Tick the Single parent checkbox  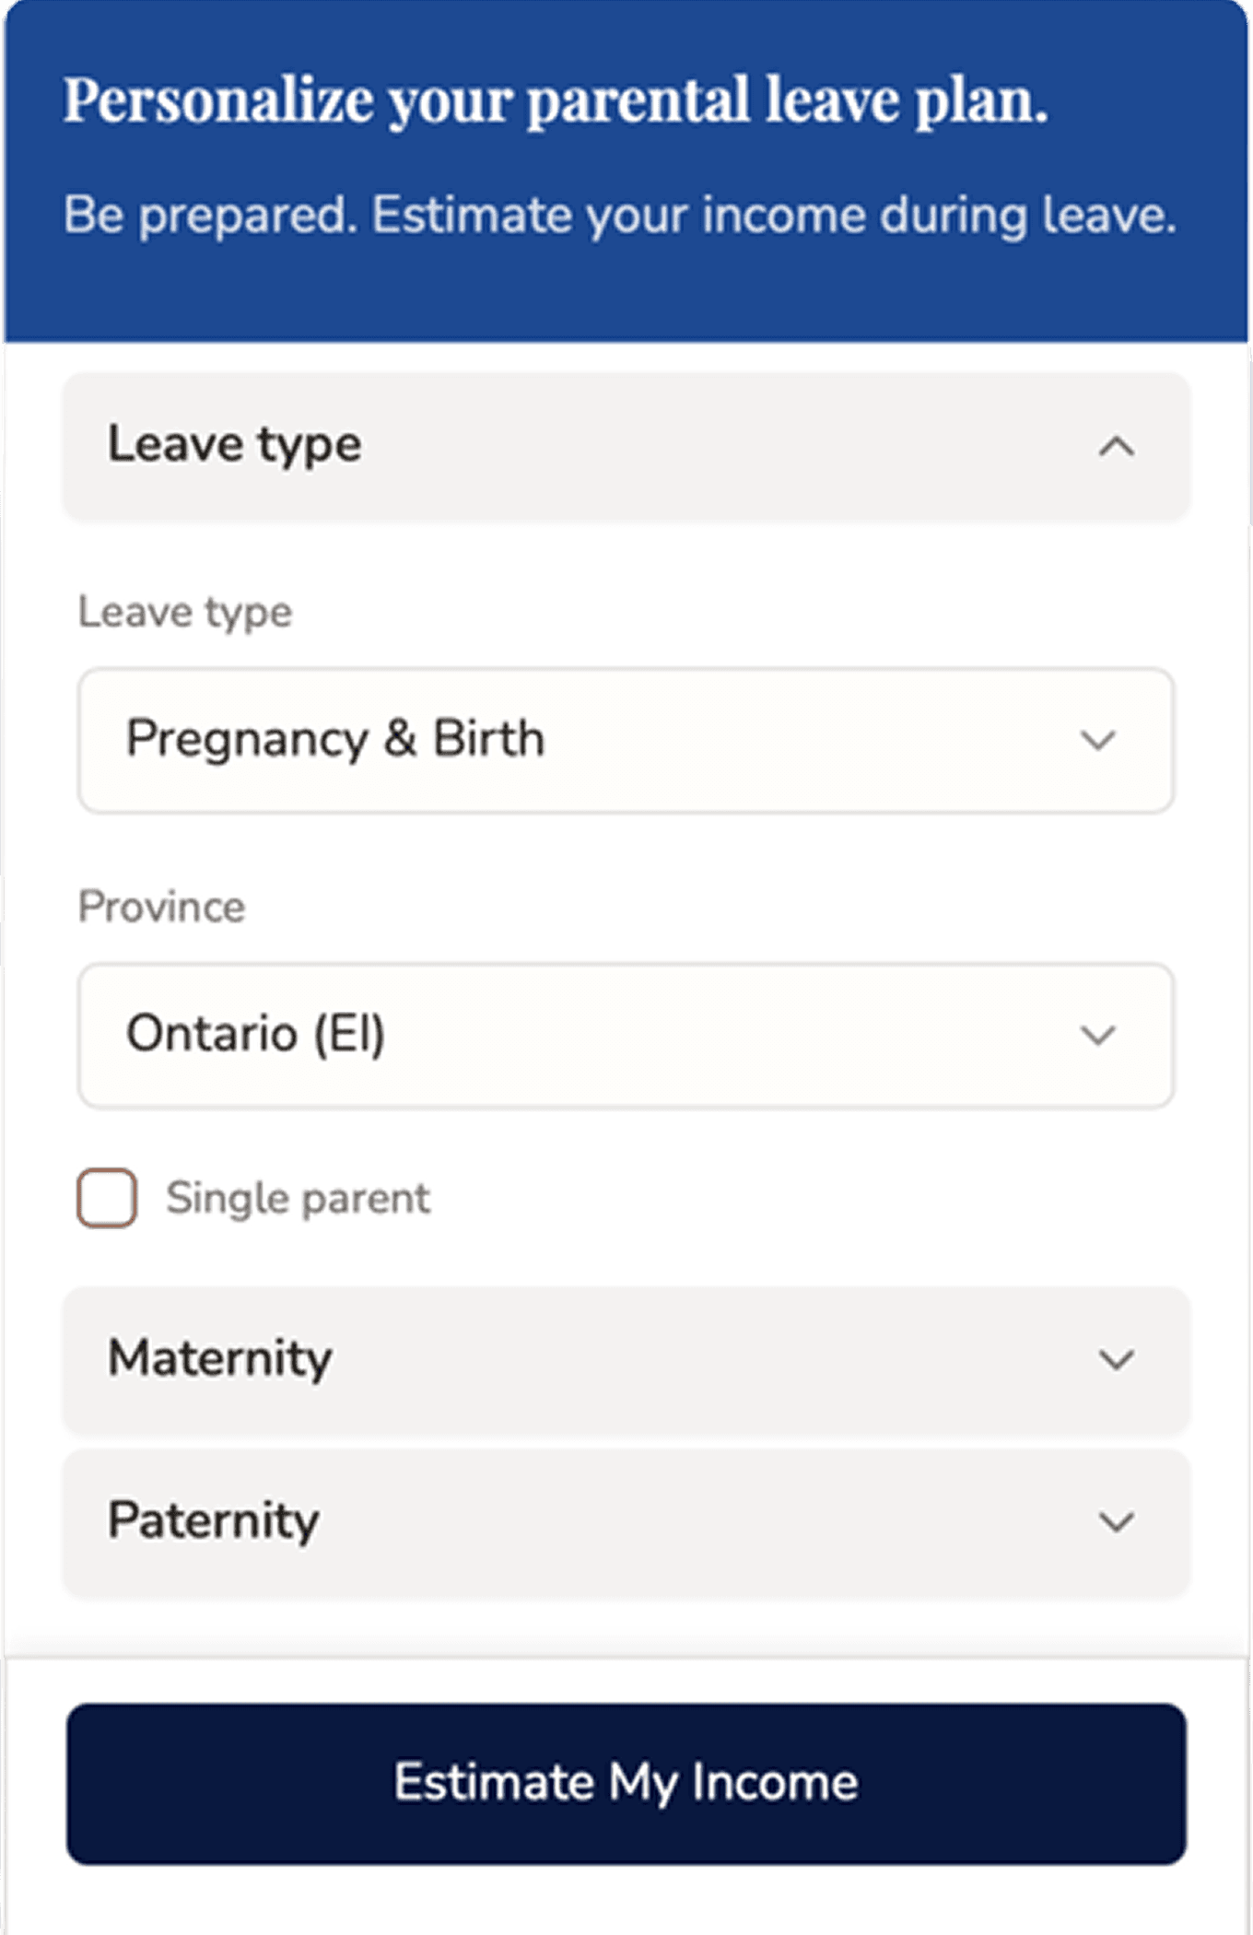coord(107,1199)
